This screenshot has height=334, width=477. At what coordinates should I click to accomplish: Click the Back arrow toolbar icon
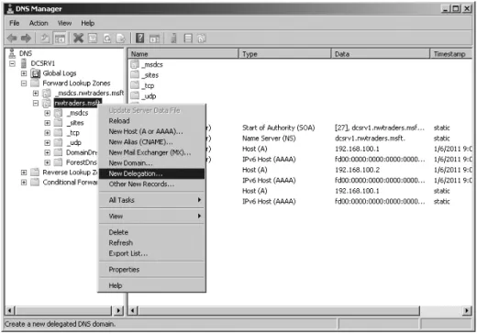(x=12, y=39)
